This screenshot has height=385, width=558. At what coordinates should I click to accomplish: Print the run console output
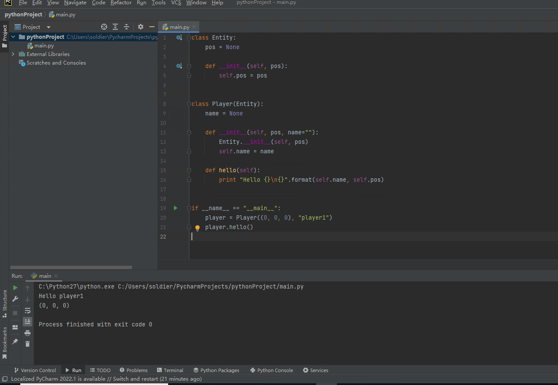[28, 333]
